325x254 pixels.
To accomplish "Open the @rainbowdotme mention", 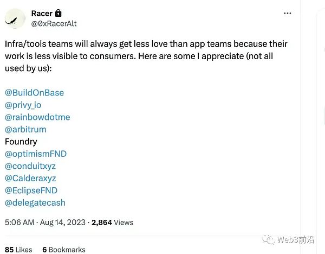I will coord(37,117).
